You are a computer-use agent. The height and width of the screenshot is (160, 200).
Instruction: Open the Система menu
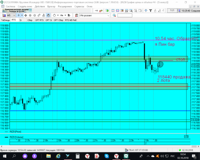(10, 6)
